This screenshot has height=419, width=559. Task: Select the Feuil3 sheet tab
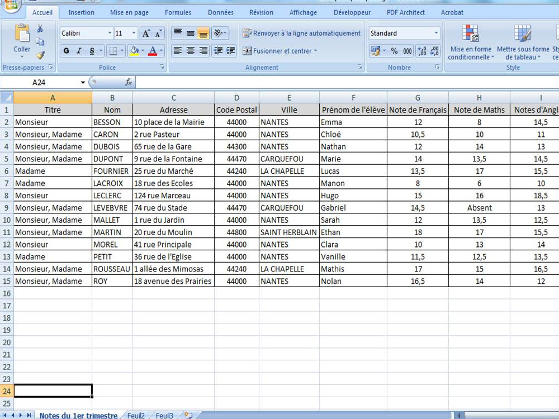point(165,416)
